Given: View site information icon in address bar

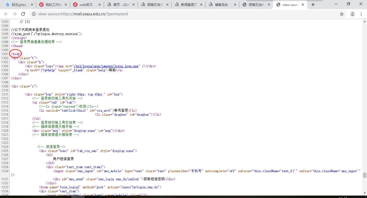Looking at the screenshot, I should (34, 14).
